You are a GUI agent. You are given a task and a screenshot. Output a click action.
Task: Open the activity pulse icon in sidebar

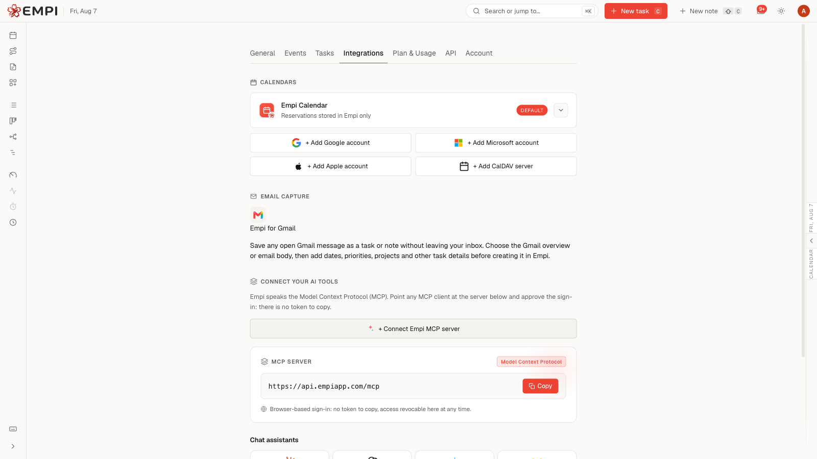click(13, 191)
